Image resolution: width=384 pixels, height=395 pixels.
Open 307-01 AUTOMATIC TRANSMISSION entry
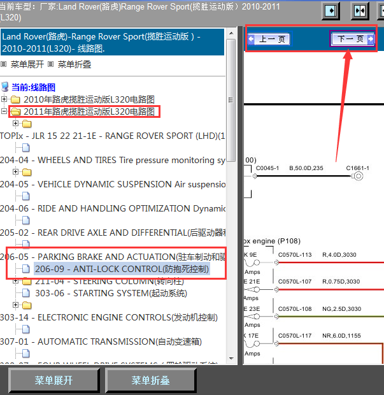pos(101,341)
